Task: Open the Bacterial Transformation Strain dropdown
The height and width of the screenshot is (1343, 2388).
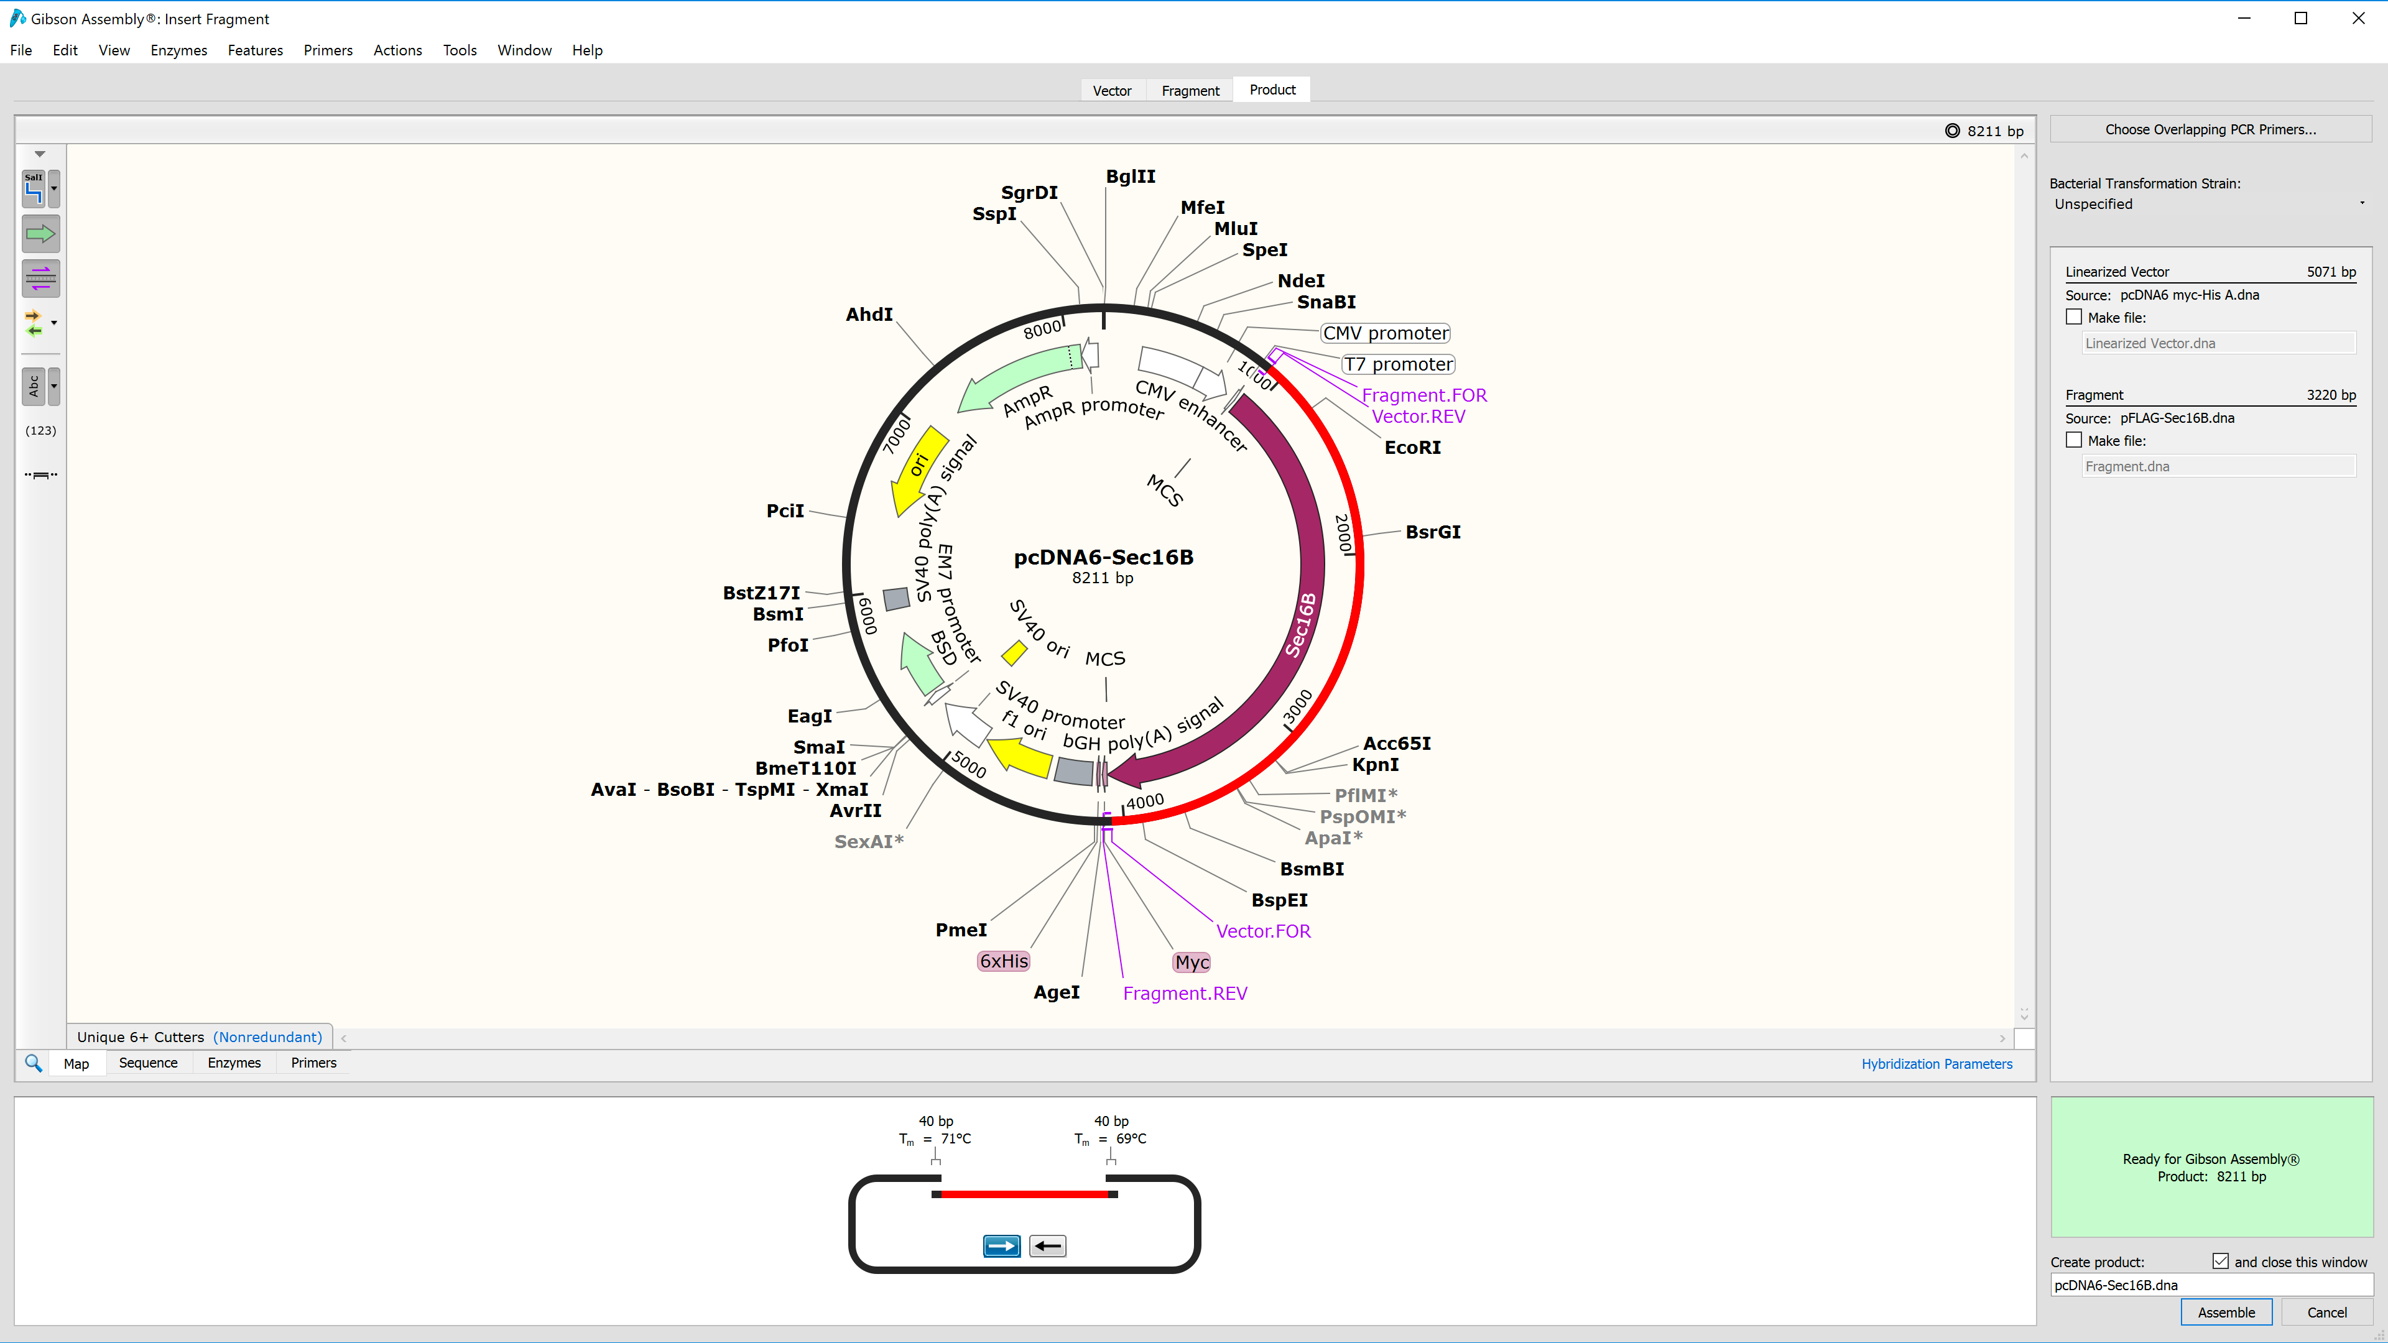Action: pos(2209,204)
